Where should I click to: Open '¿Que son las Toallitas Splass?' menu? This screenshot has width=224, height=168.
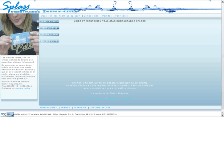tap(60, 16)
